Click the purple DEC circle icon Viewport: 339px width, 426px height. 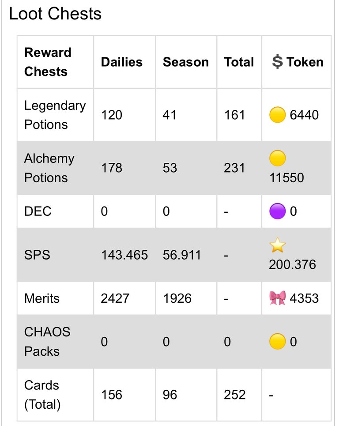[x=277, y=211]
